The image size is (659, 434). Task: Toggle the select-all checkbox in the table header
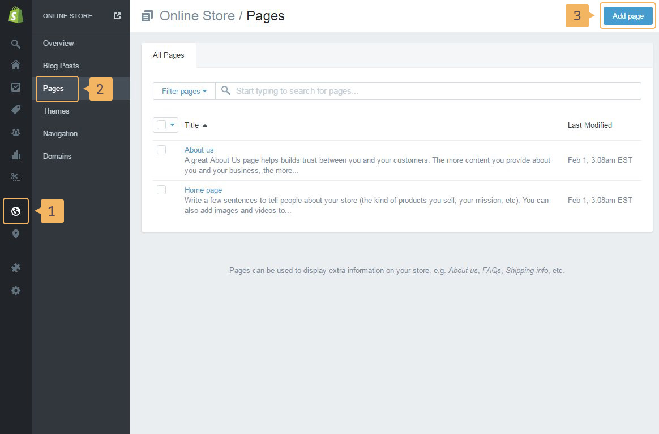pos(161,125)
